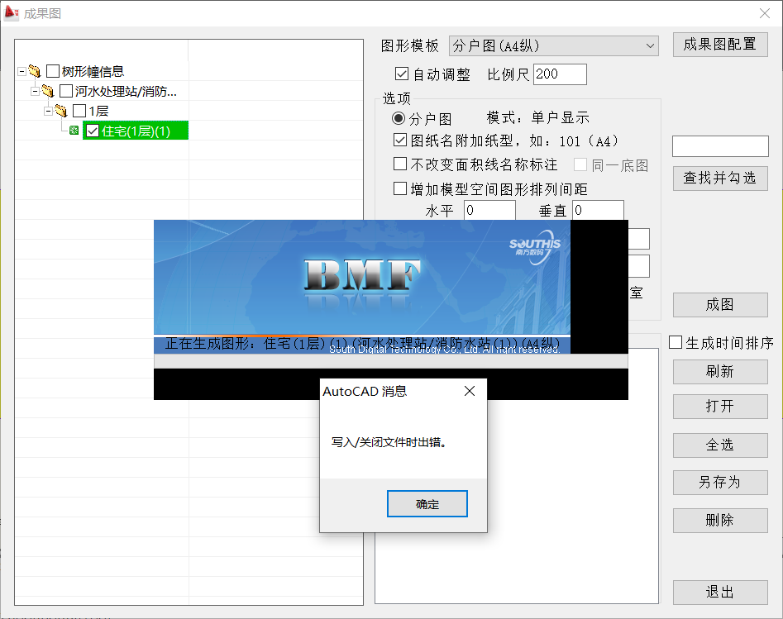Screen dimensions: 783x619
Task: Select the 树形幢信息 root label
Action: click(93, 71)
